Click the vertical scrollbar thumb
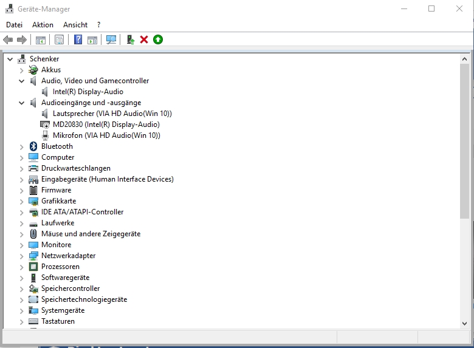 click(x=464, y=141)
